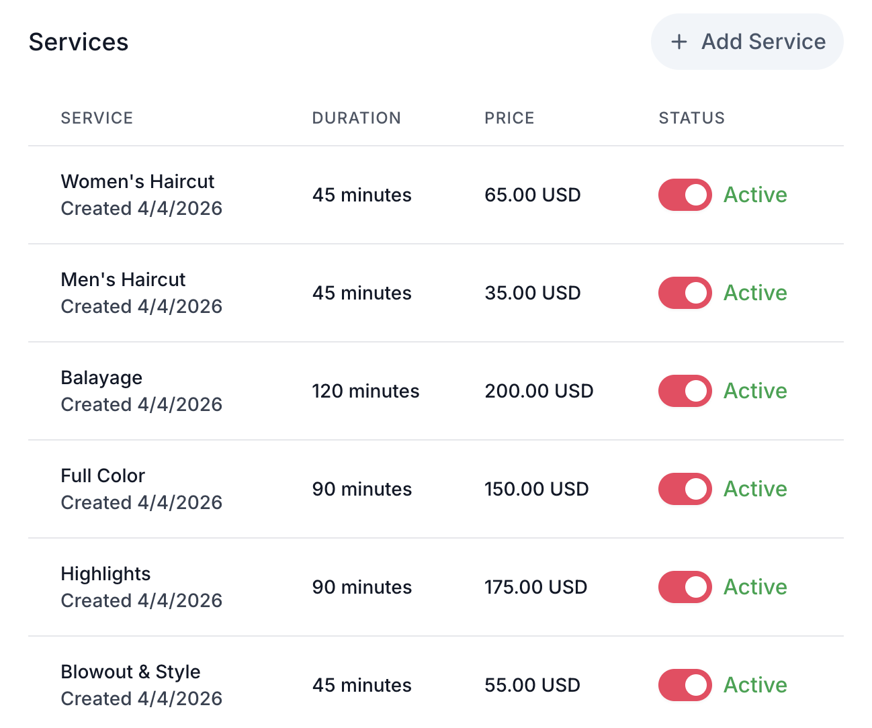Click the PRICE column header
The height and width of the screenshot is (728, 872).
(509, 118)
